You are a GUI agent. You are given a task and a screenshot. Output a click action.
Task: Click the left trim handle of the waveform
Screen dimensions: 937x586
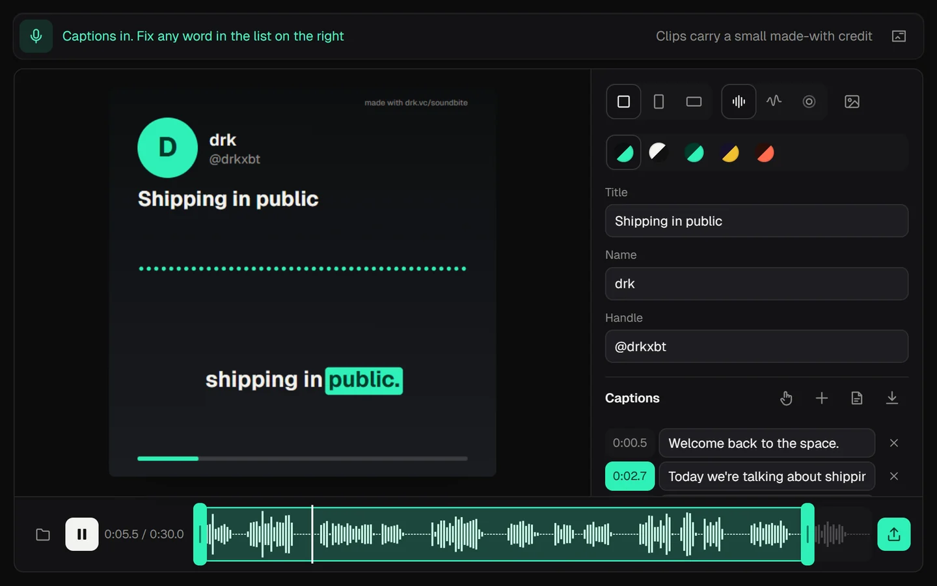[200, 534]
